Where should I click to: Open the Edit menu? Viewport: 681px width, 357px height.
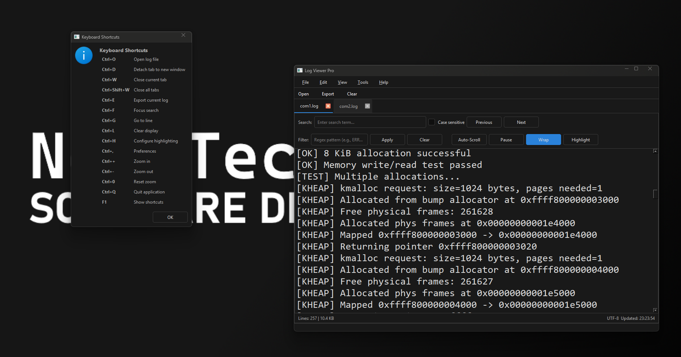click(x=323, y=82)
